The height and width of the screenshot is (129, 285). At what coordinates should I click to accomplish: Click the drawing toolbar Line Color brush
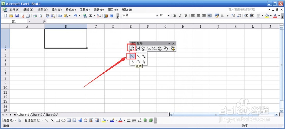(x=112, y=120)
